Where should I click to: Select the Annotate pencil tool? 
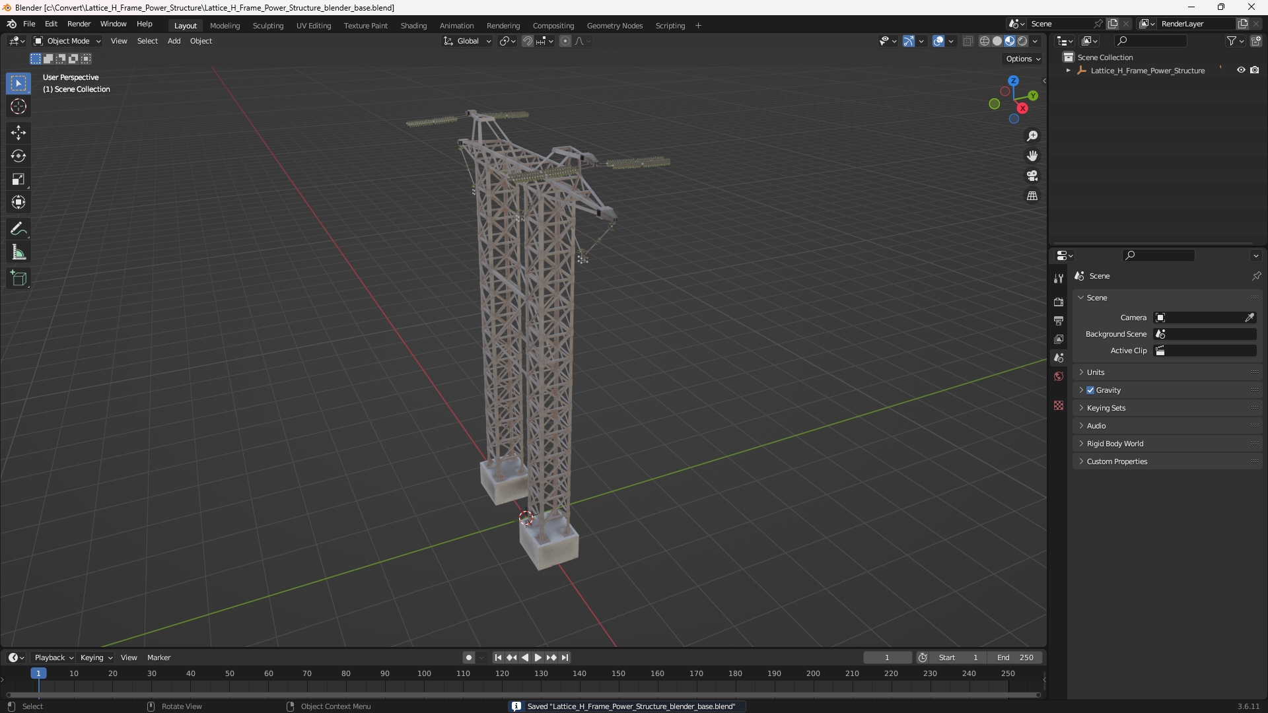coord(18,229)
